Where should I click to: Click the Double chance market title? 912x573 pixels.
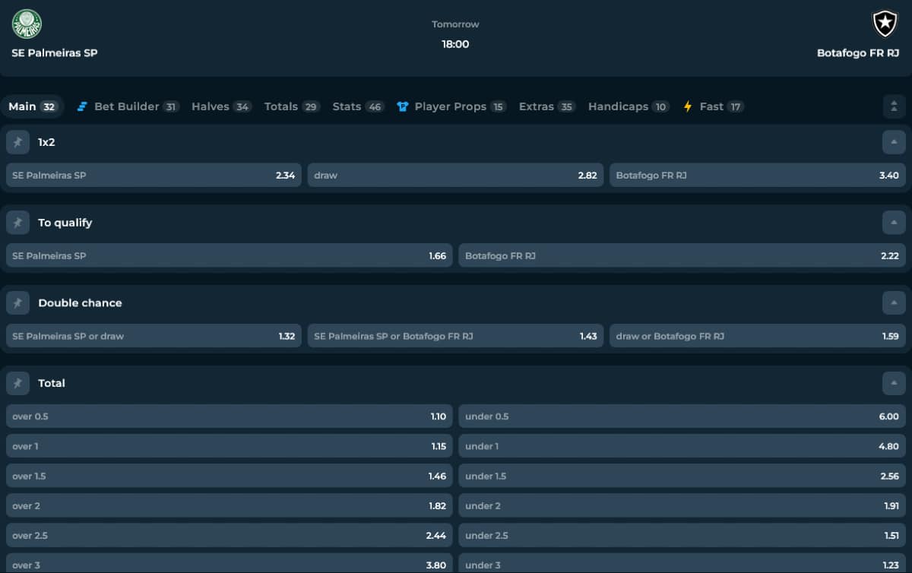[x=80, y=302]
